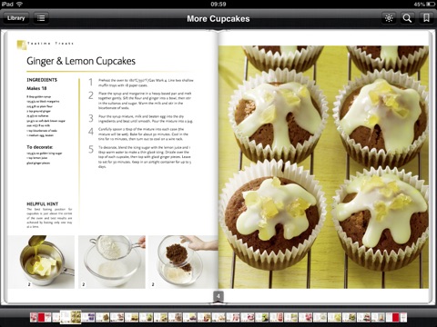Return to the Library
The height and width of the screenshot is (327, 437).
coord(16,18)
